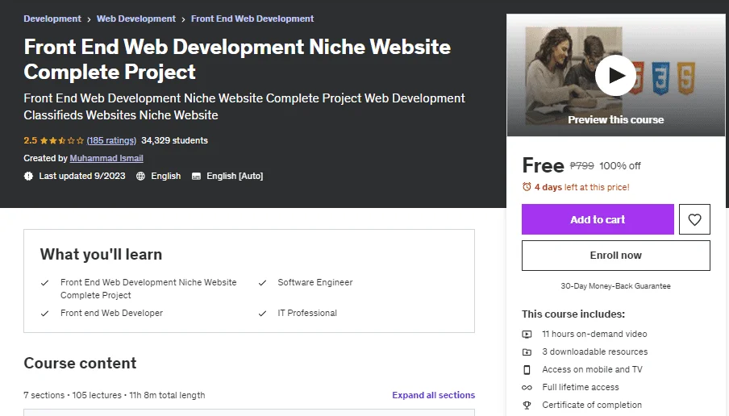Open the Web Development breadcrumb
This screenshot has width=729, height=416.
pyautogui.click(x=136, y=19)
